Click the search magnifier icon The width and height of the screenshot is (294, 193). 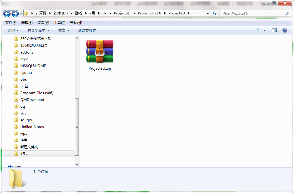click(288, 13)
